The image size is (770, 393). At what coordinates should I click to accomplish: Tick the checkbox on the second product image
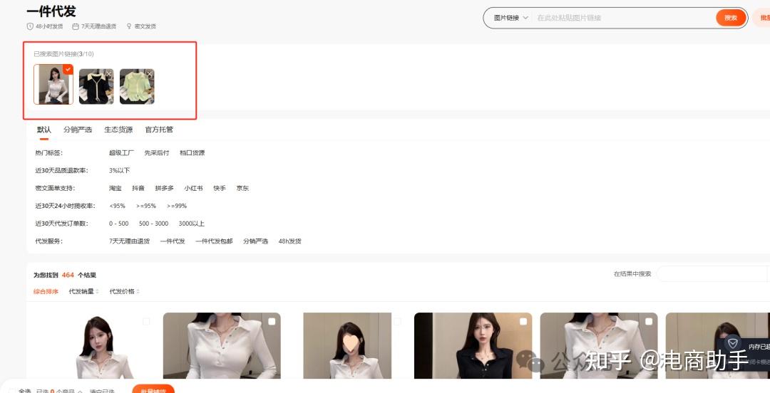pos(272,322)
